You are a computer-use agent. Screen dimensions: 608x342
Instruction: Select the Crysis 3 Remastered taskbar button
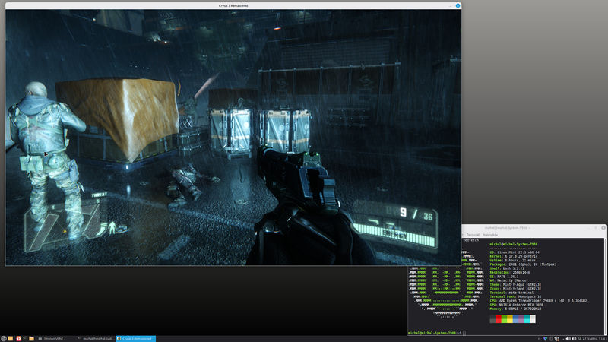(136, 339)
